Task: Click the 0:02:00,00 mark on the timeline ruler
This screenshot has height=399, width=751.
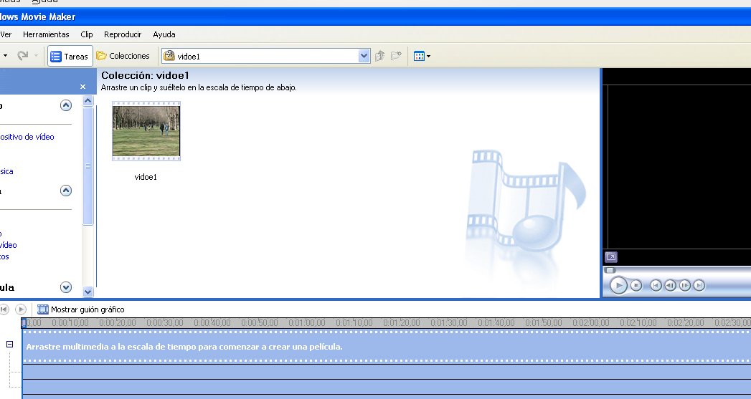Action: click(x=591, y=323)
